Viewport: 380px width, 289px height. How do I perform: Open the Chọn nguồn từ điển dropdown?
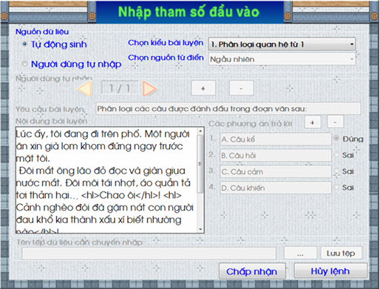pyautogui.click(x=282, y=59)
